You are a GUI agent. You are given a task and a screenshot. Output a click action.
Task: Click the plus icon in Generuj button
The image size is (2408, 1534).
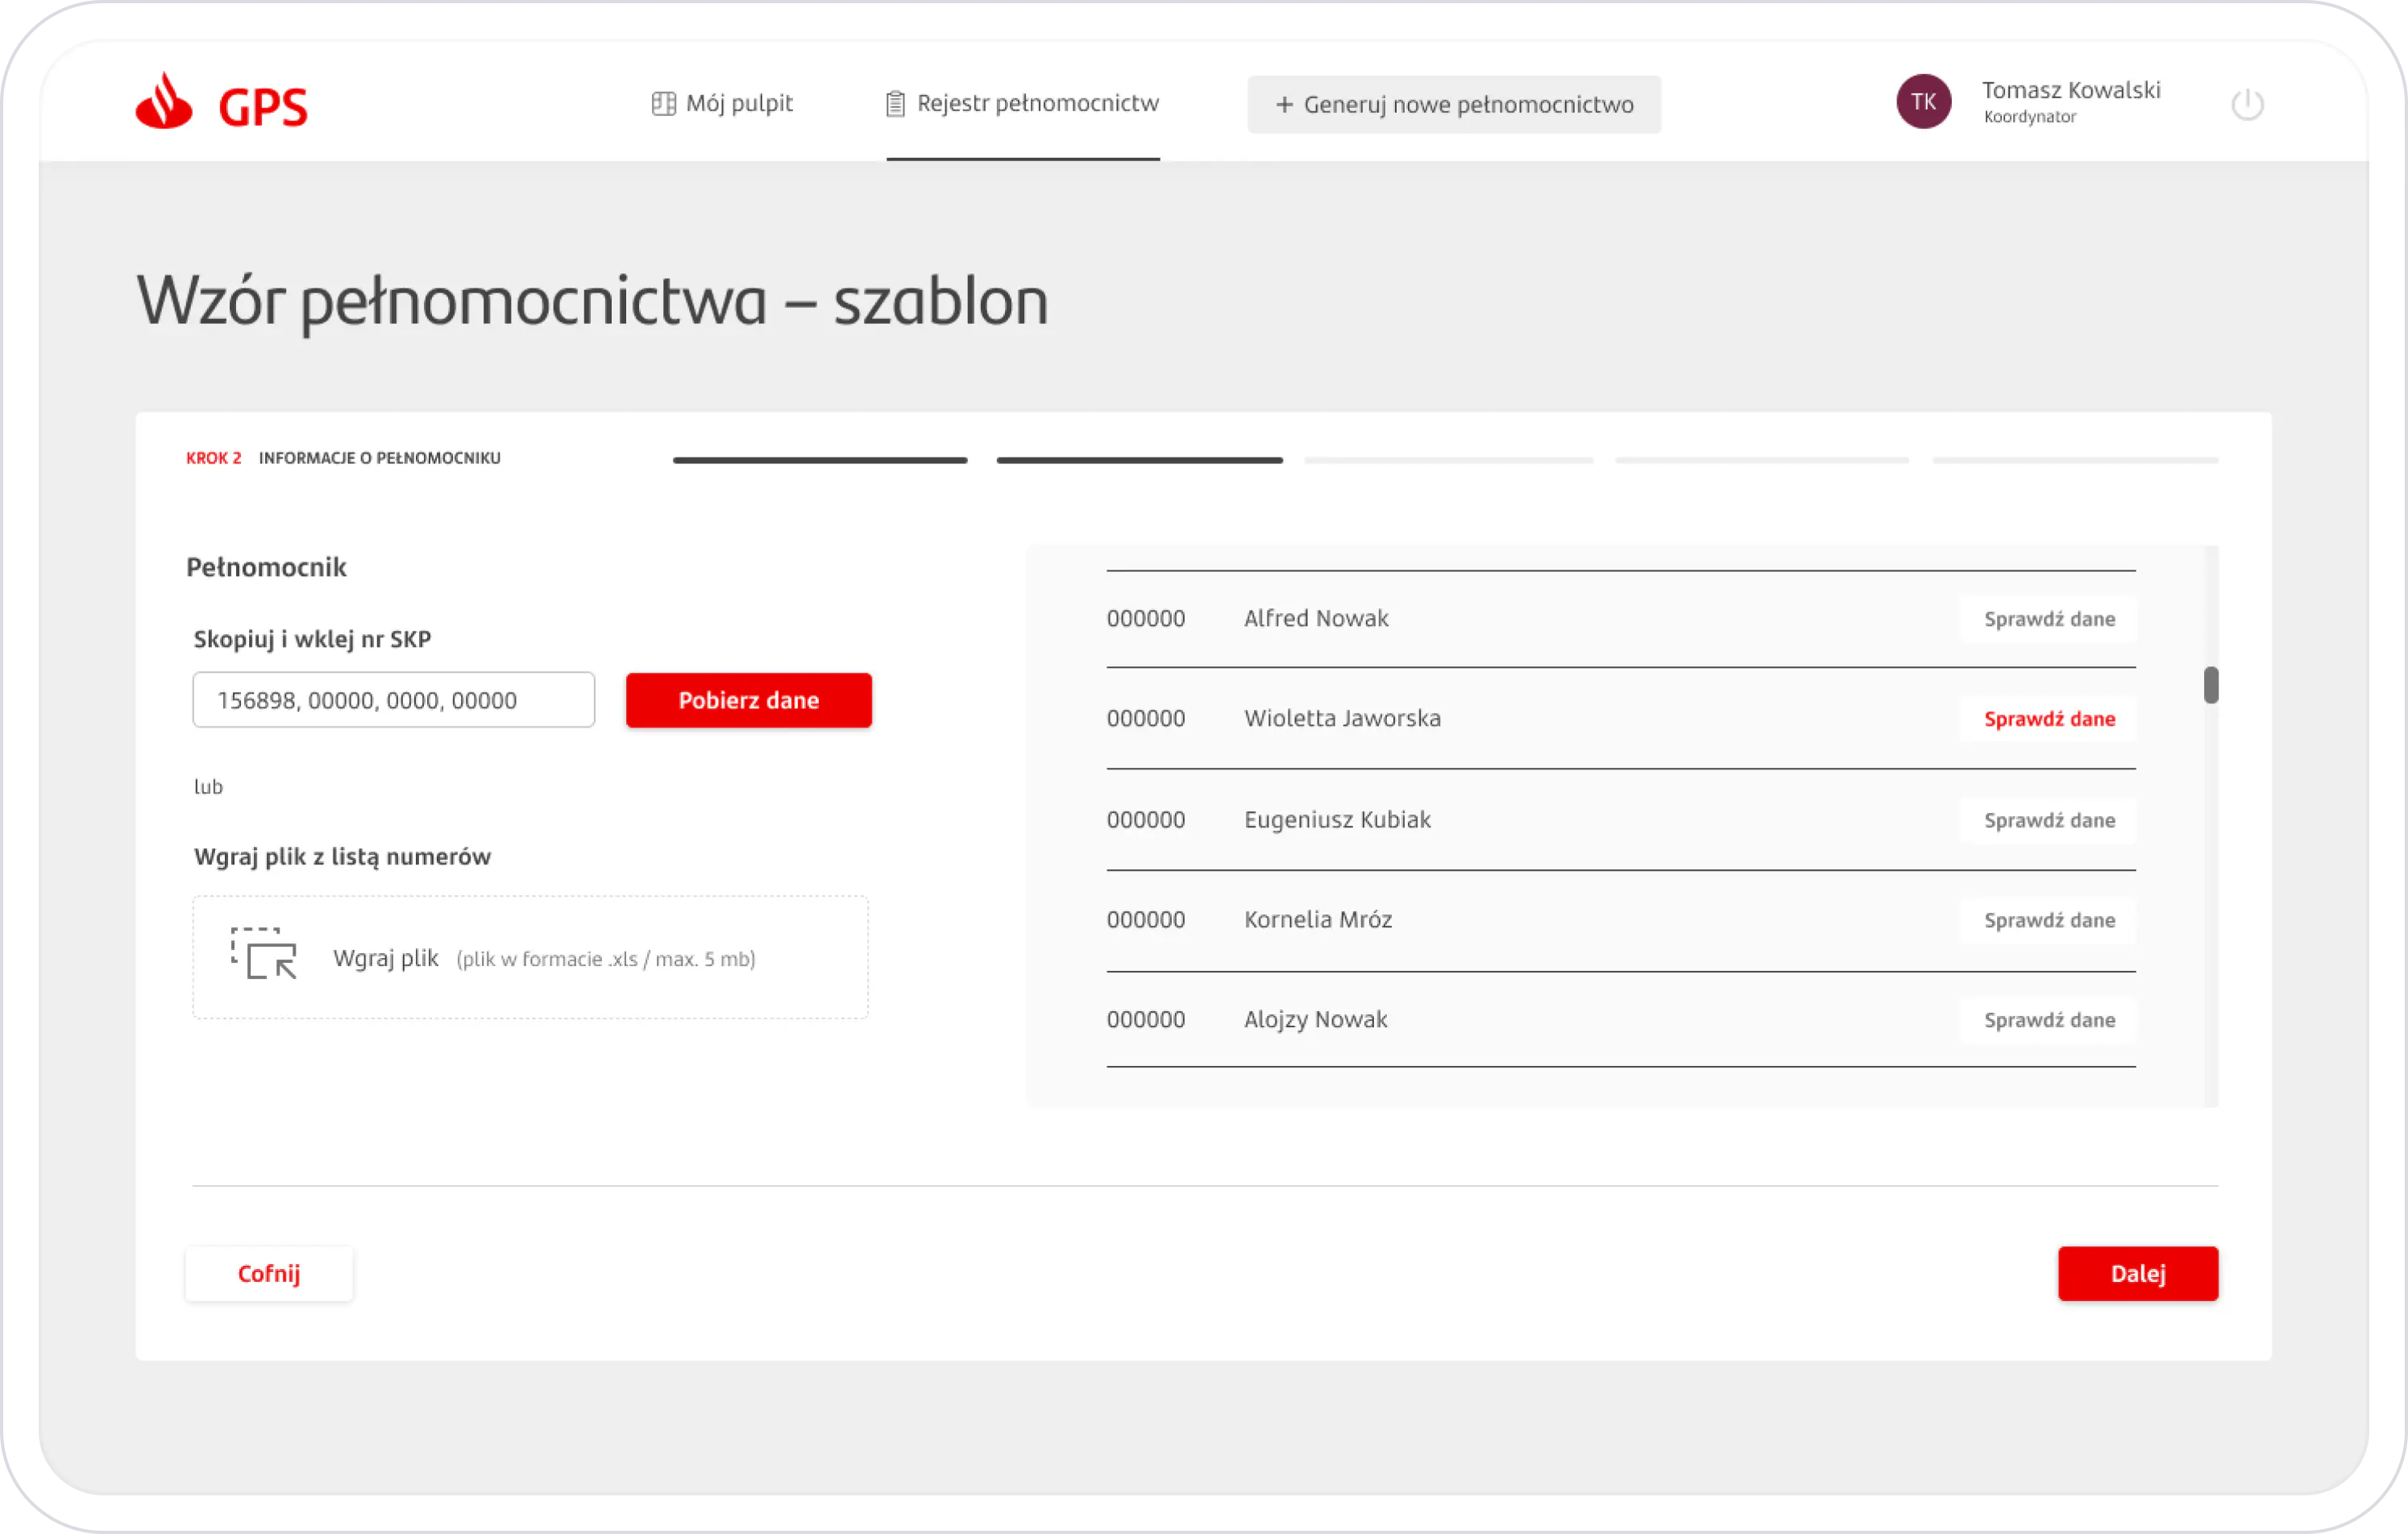point(1284,105)
